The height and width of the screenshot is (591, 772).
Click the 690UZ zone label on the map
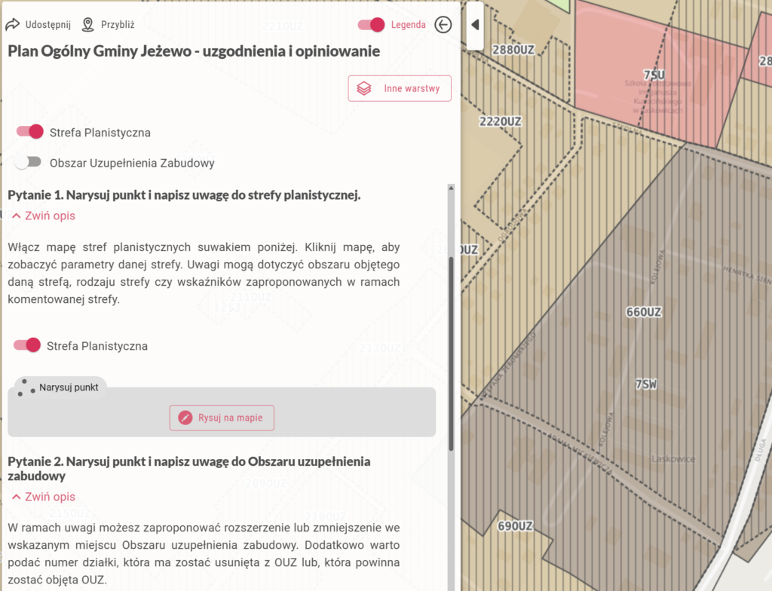click(x=516, y=526)
